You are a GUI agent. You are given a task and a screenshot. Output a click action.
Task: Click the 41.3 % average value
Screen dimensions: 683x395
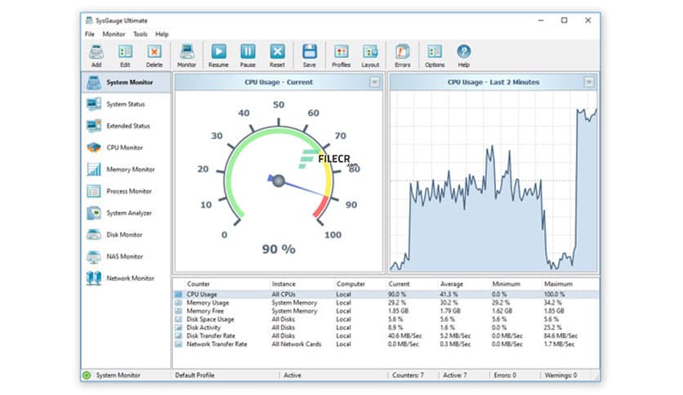point(449,295)
